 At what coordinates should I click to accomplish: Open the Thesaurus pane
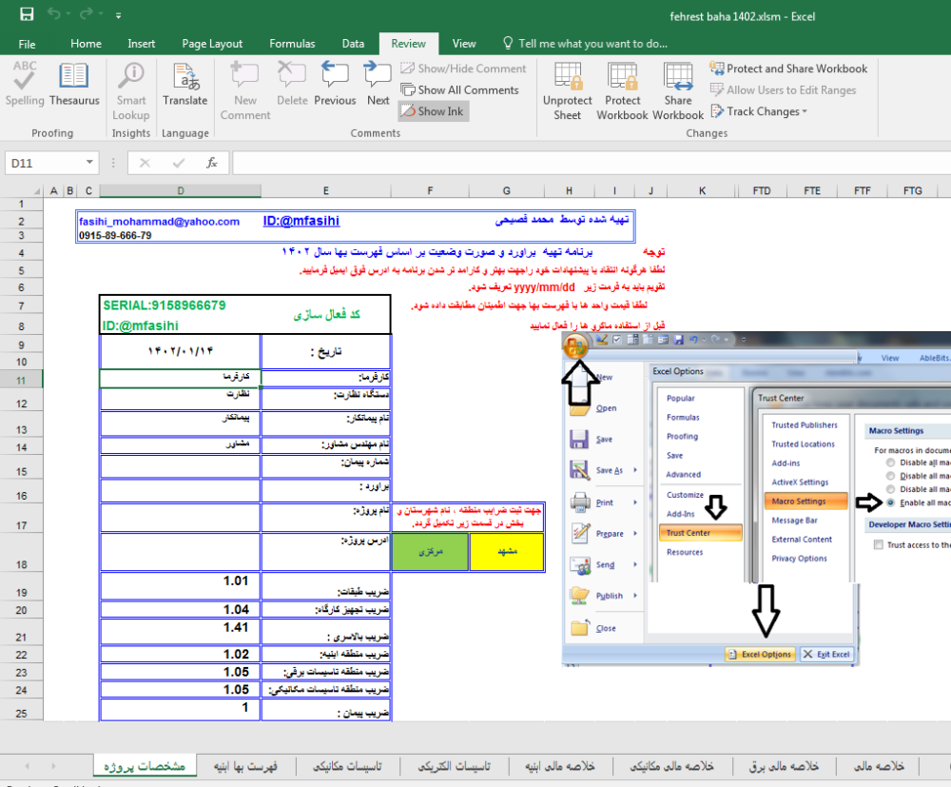point(74,89)
